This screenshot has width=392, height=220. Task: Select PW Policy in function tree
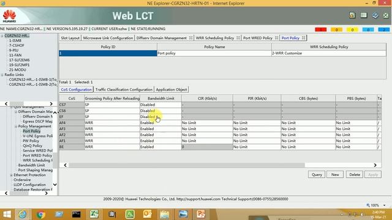click(x=31, y=141)
